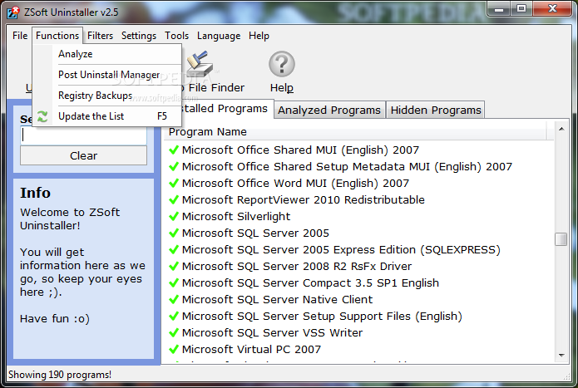Open the Tools menu
The width and height of the screenshot is (578, 388).
tap(176, 36)
